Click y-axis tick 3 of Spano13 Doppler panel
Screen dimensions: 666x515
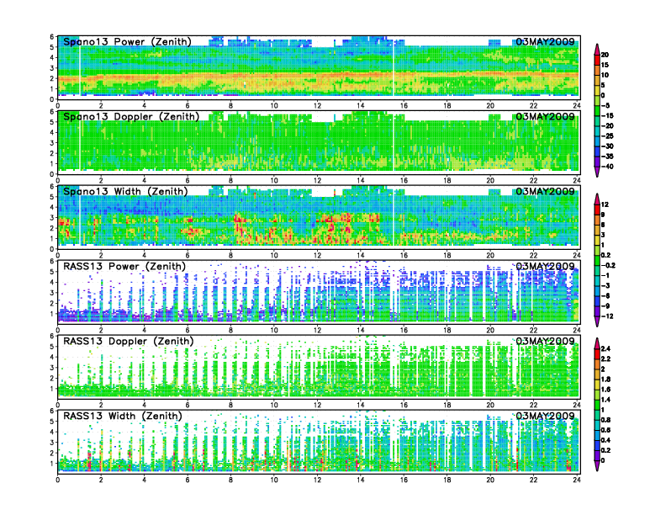coord(52,143)
